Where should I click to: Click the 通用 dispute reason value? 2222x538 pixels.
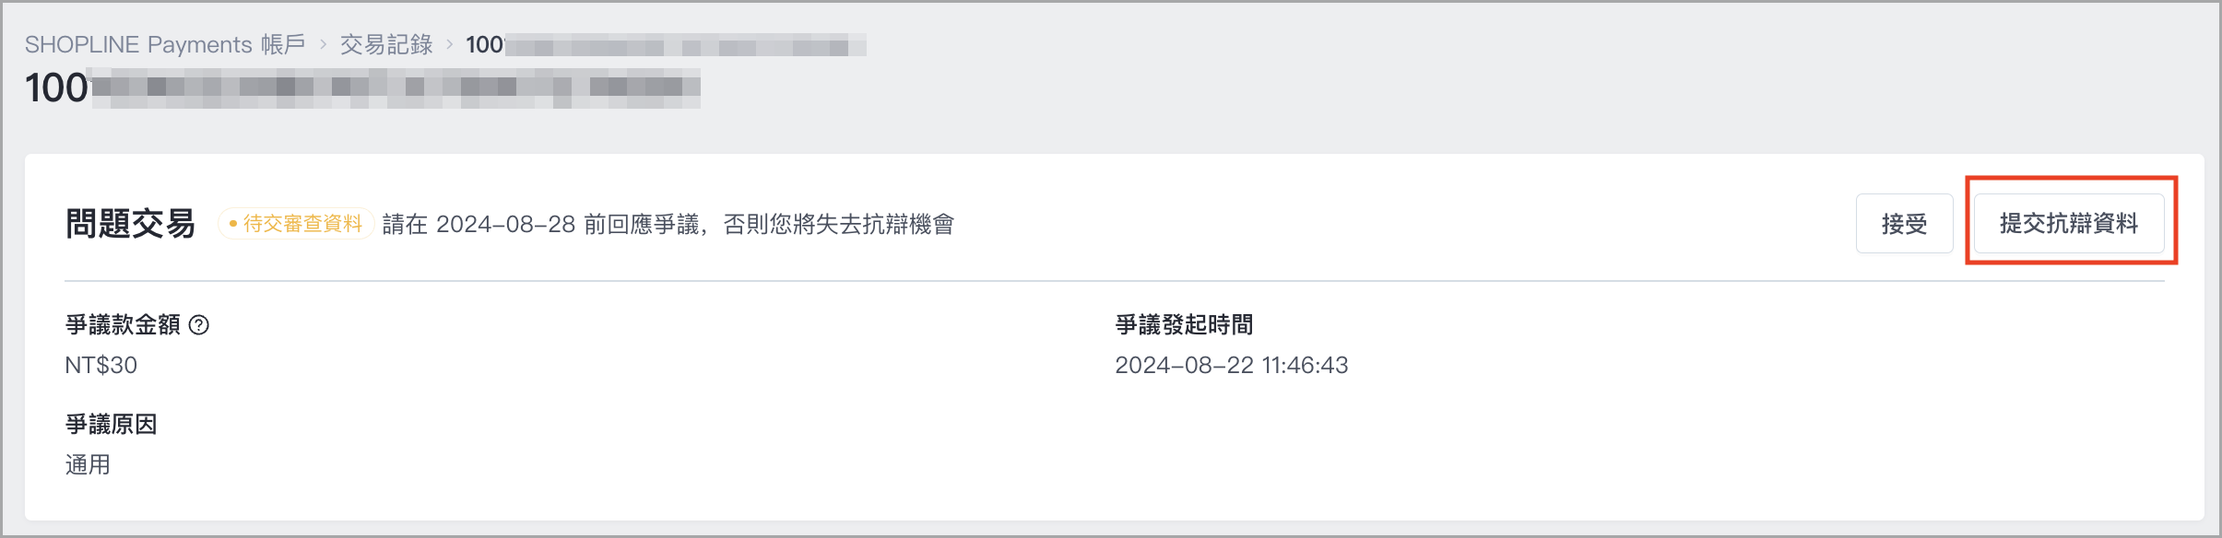88,465
